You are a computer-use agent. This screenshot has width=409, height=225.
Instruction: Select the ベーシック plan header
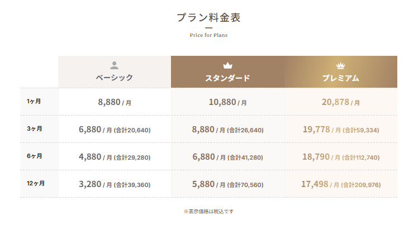click(115, 78)
